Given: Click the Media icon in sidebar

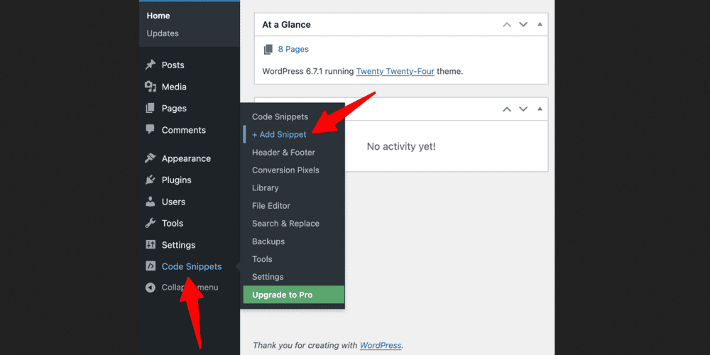Looking at the screenshot, I should coord(151,87).
